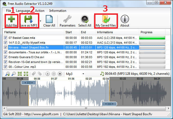Open the Save as MP3 dropdown arrow
This screenshot has height=119, width=173.
point(40,21)
